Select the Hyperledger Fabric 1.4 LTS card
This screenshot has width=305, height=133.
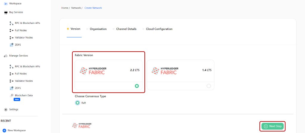180,75
